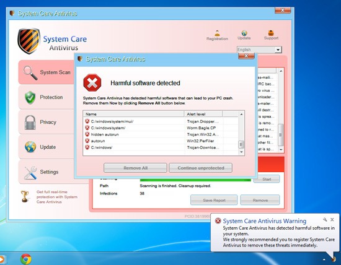
Task: Click the green shield Protection icon
Action: pos(30,98)
